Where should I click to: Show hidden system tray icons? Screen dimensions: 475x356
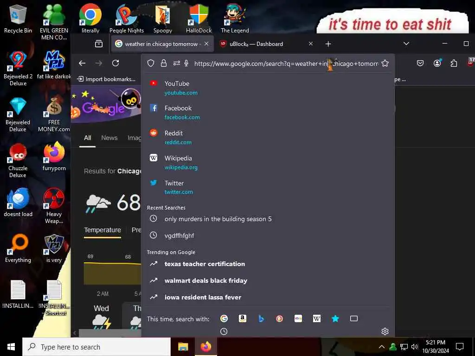[382, 347]
